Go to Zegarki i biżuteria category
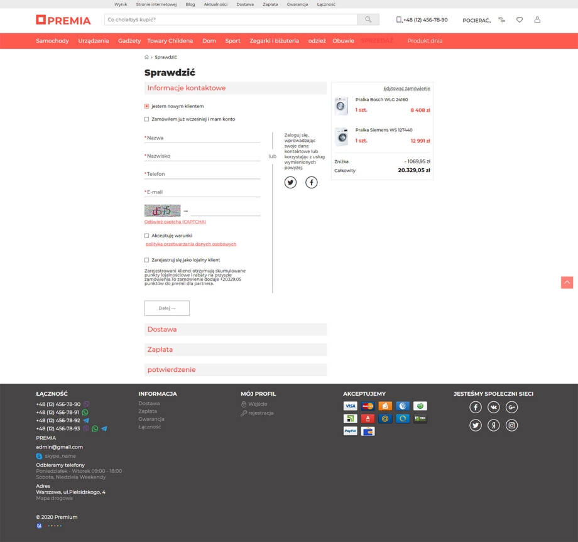Viewport: 578px width, 542px height. tap(274, 41)
